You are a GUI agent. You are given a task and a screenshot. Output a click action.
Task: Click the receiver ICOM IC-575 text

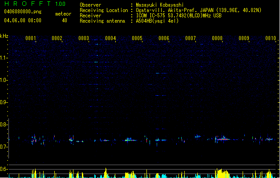[151, 16]
